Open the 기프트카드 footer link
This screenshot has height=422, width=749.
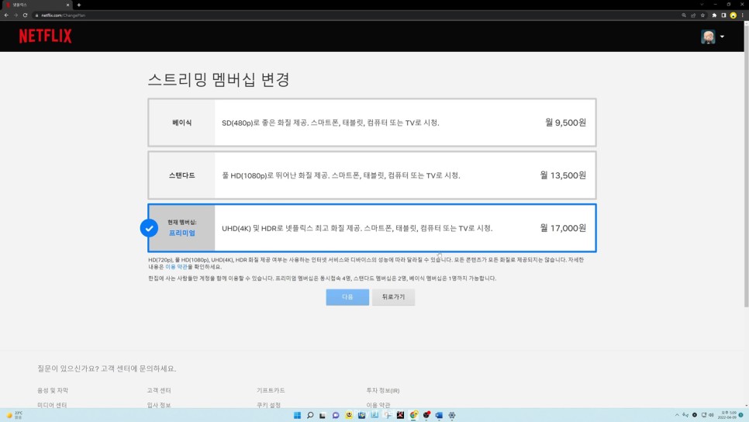(271, 390)
